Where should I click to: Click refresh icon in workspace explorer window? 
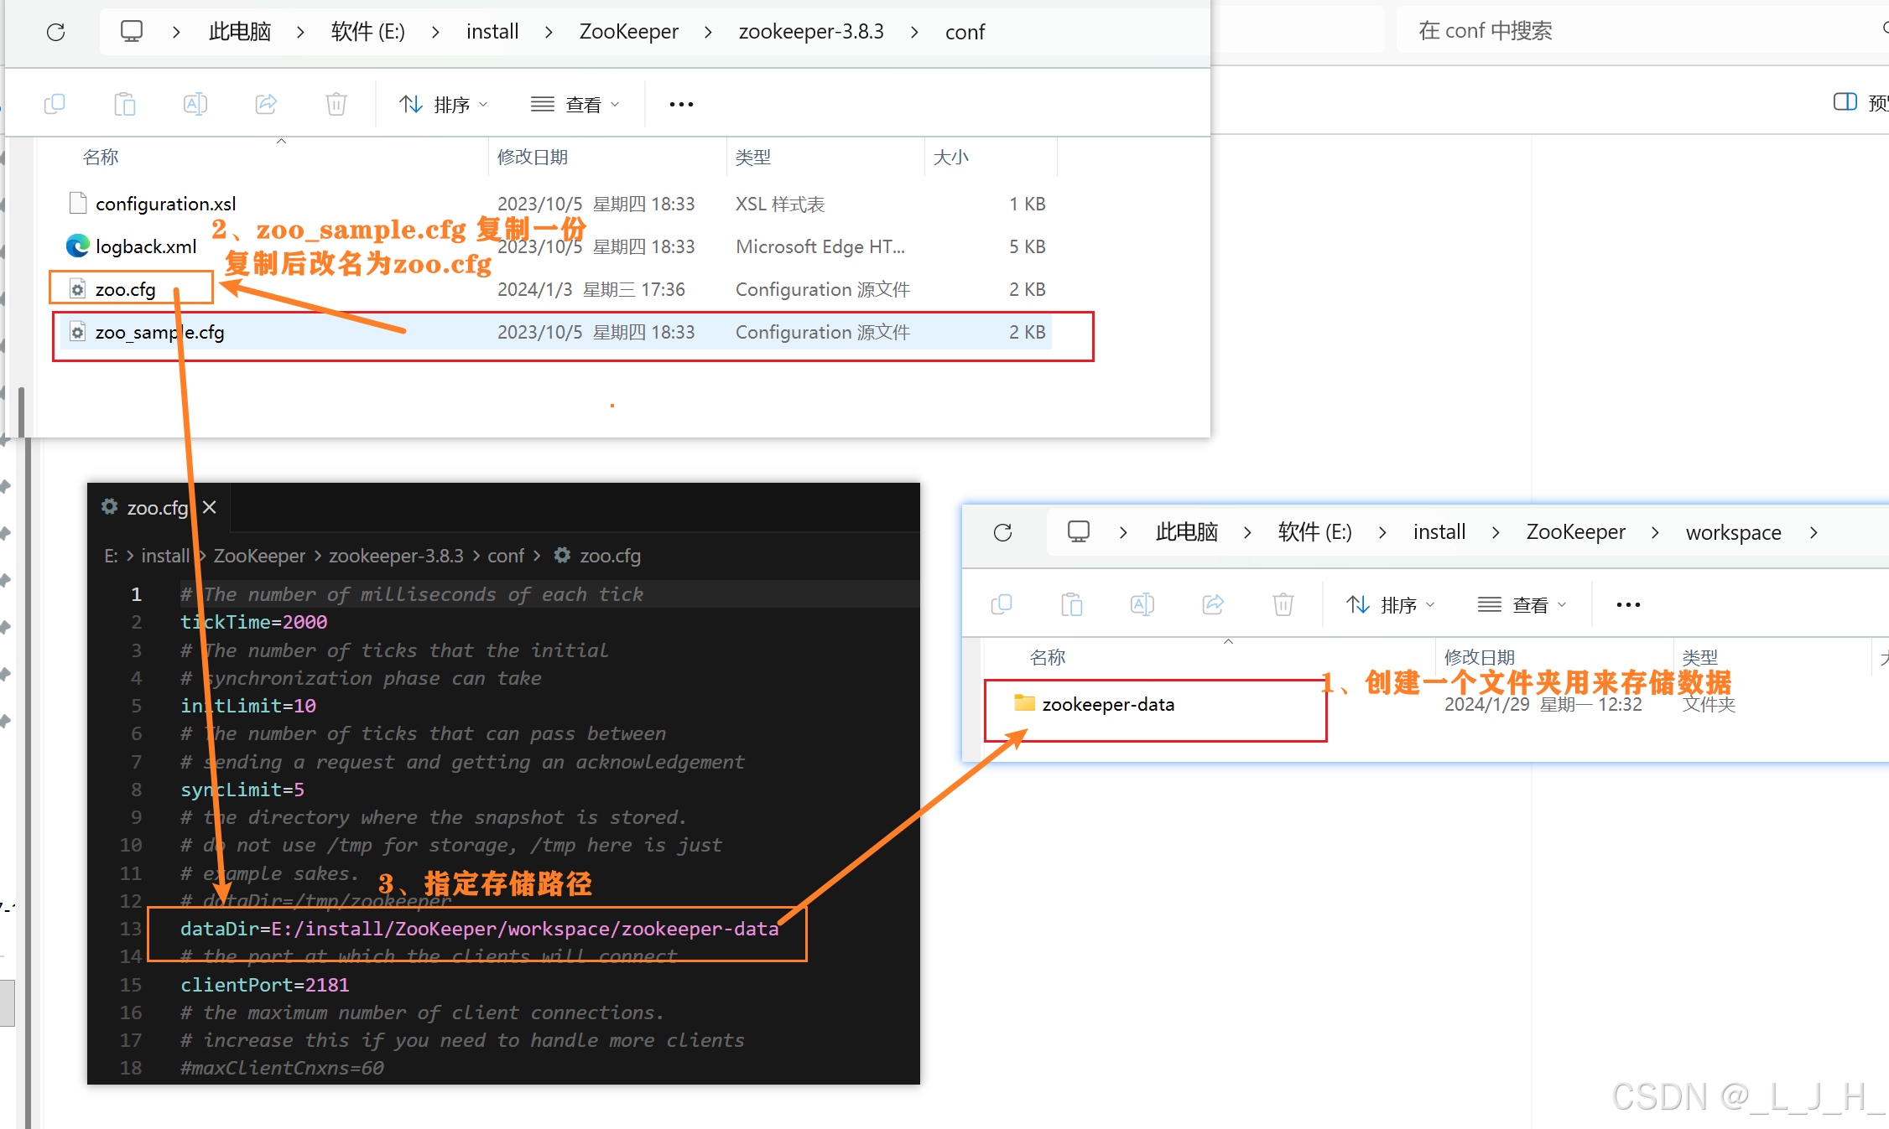[x=1002, y=533]
